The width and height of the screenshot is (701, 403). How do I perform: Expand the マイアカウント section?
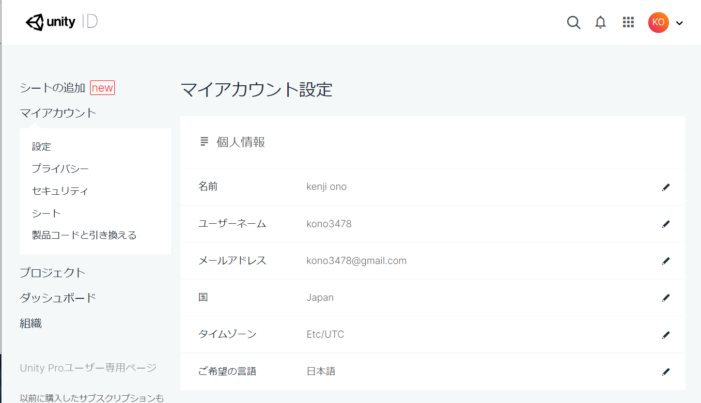(58, 112)
